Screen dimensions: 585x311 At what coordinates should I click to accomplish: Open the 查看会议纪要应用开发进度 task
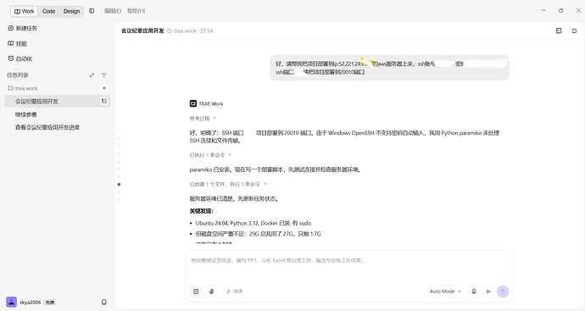point(47,127)
